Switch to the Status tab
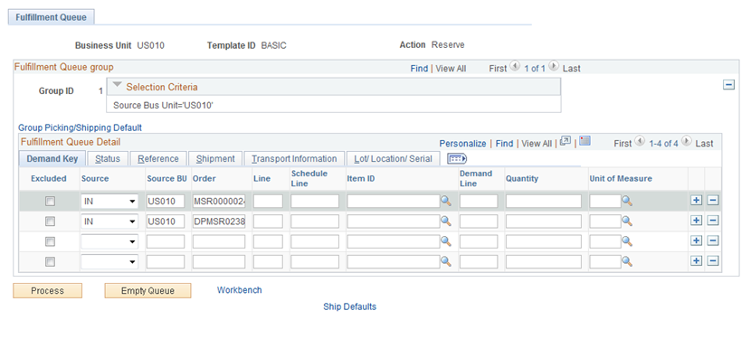Screen dimensions: 751x339 108,158
